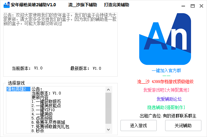
Task: Click the changelog line 3.一键VIP10
Action: 43,110
